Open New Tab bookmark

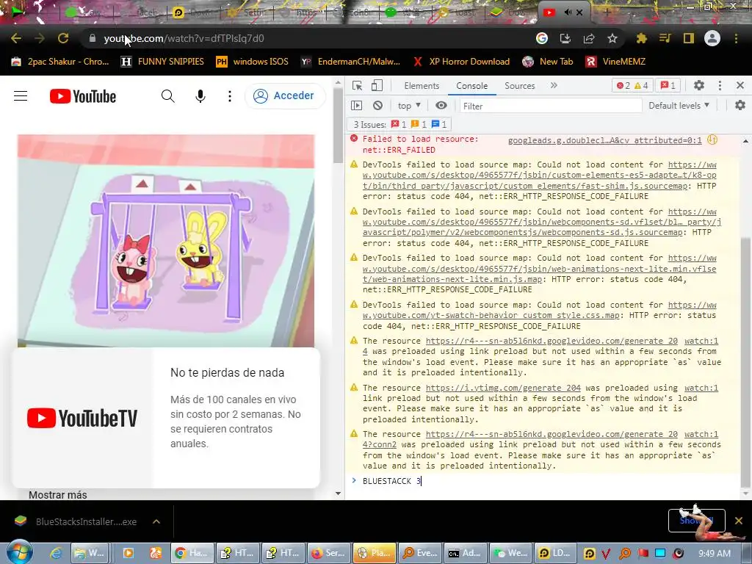548,62
